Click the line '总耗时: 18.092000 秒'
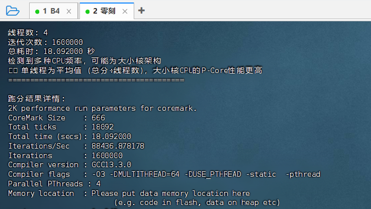The width and height of the screenshot is (371, 209). click(x=51, y=51)
